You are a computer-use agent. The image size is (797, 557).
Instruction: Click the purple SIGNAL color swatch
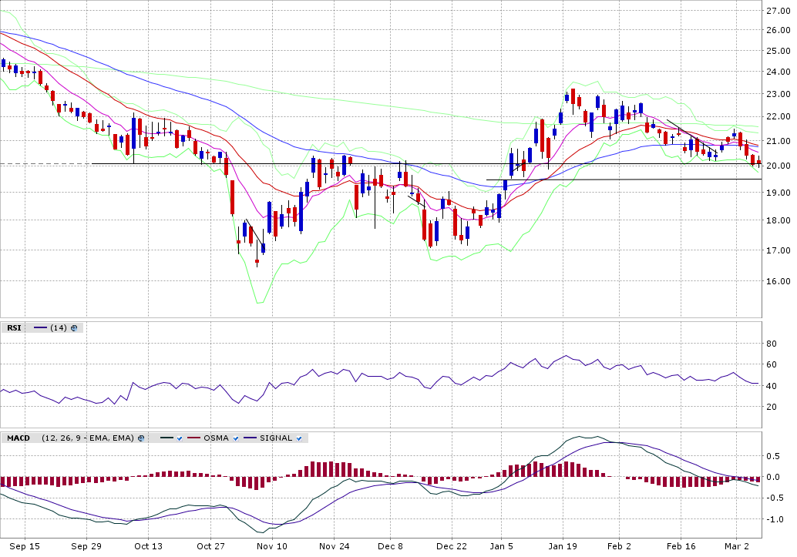point(251,438)
